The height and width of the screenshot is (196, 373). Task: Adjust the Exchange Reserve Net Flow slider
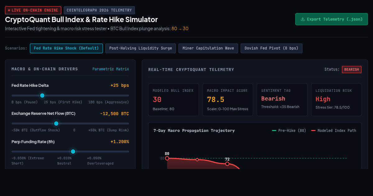pos(70,124)
